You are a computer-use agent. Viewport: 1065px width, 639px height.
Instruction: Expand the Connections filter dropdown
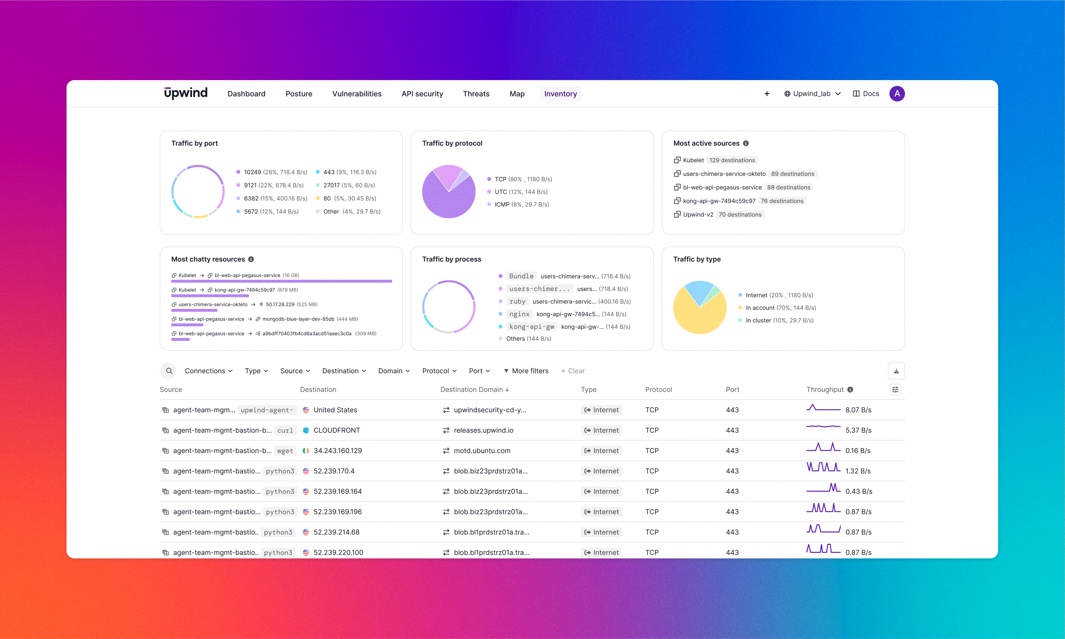208,371
